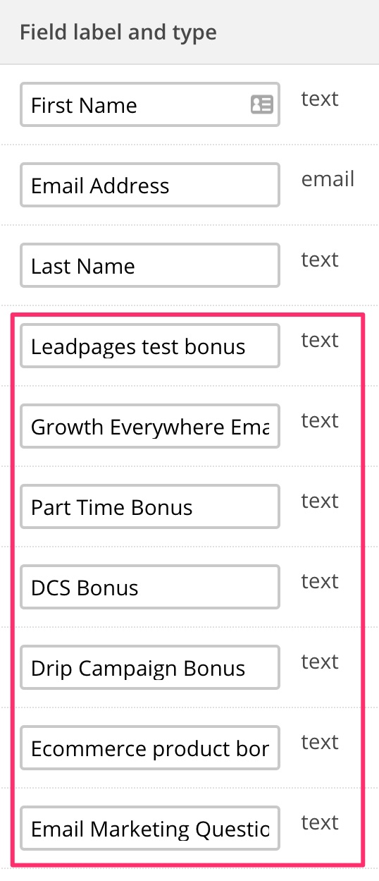379x881 pixels.
Task: Click the text type label beside First Name
Action: pos(320,99)
